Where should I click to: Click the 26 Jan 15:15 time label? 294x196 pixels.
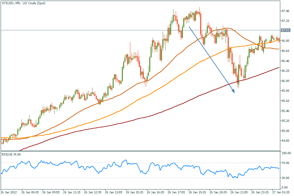tap(135, 192)
